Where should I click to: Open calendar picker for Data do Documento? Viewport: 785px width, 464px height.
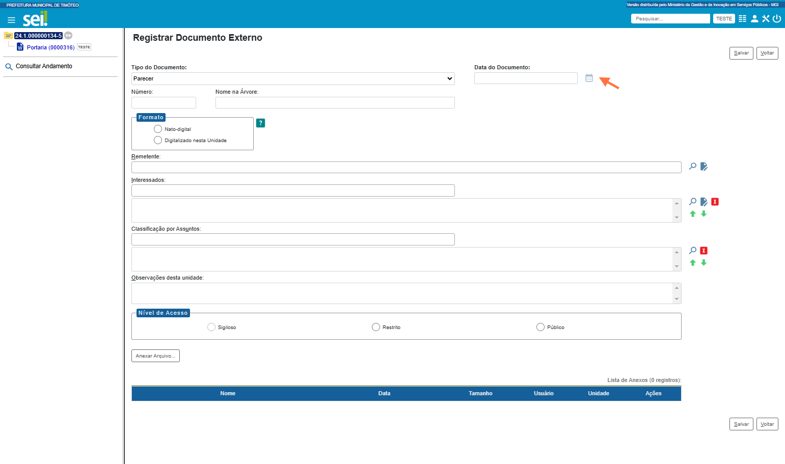589,78
